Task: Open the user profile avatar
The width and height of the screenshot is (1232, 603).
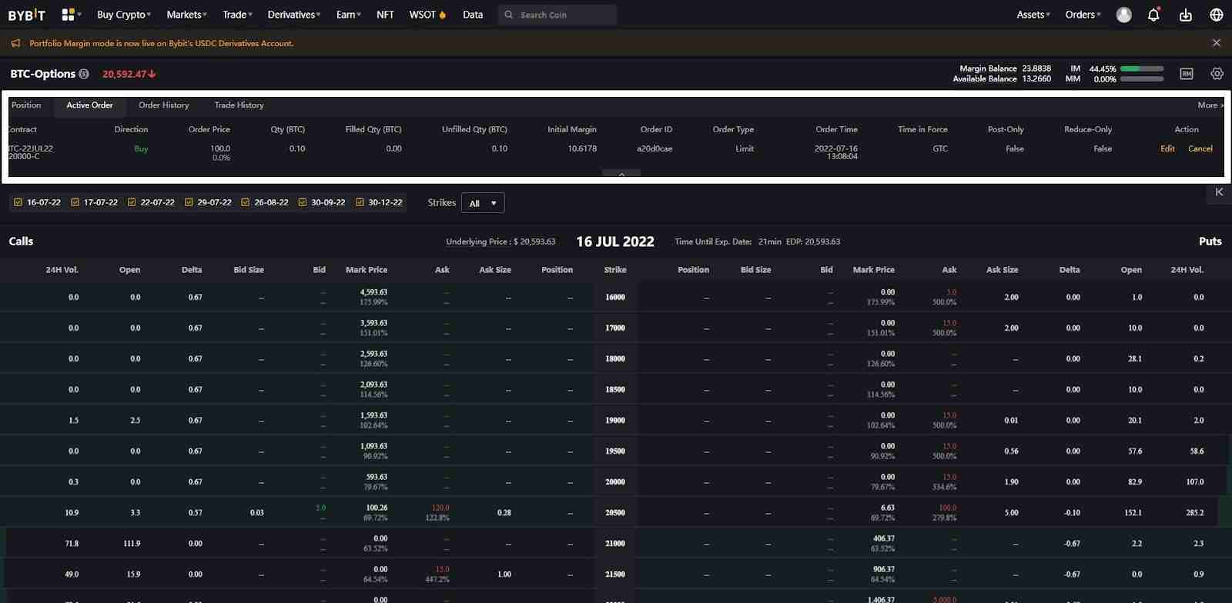Action: click(1124, 15)
